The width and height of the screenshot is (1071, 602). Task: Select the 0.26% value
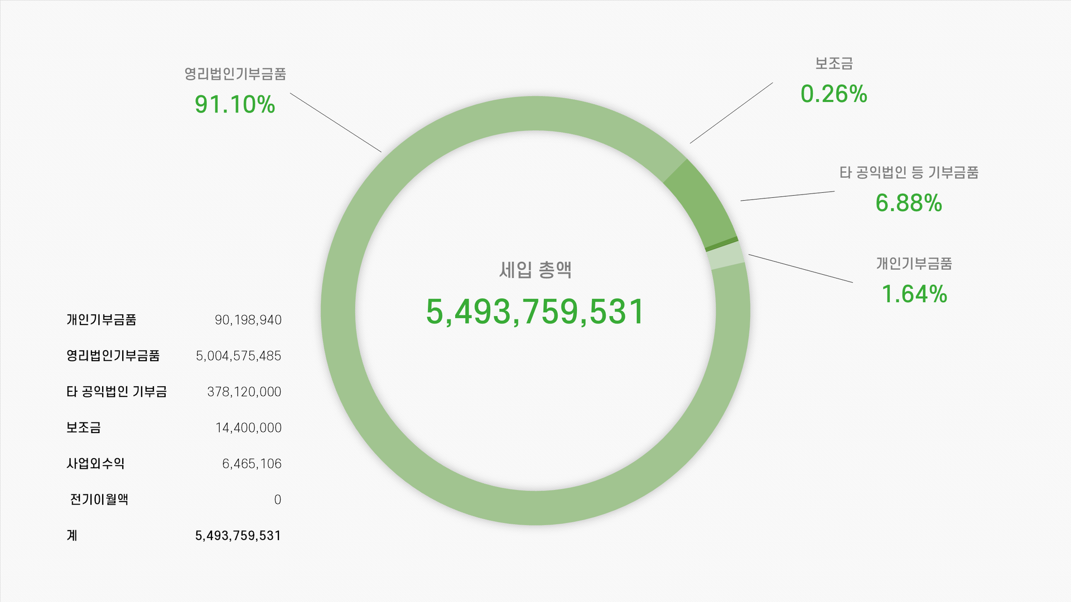click(x=834, y=94)
